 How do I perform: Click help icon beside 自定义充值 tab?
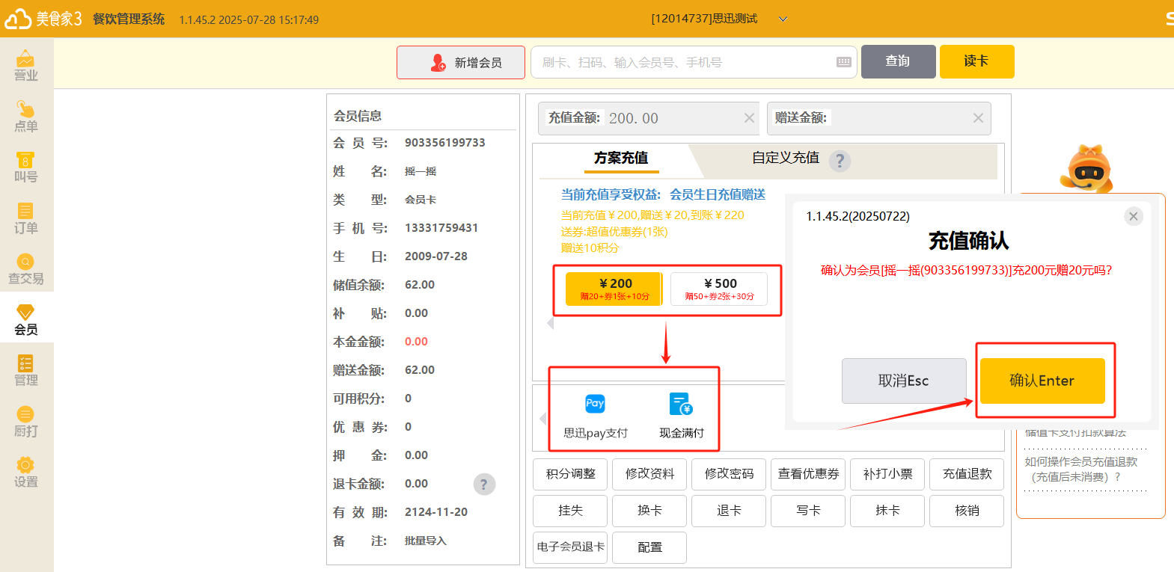(x=840, y=161)
